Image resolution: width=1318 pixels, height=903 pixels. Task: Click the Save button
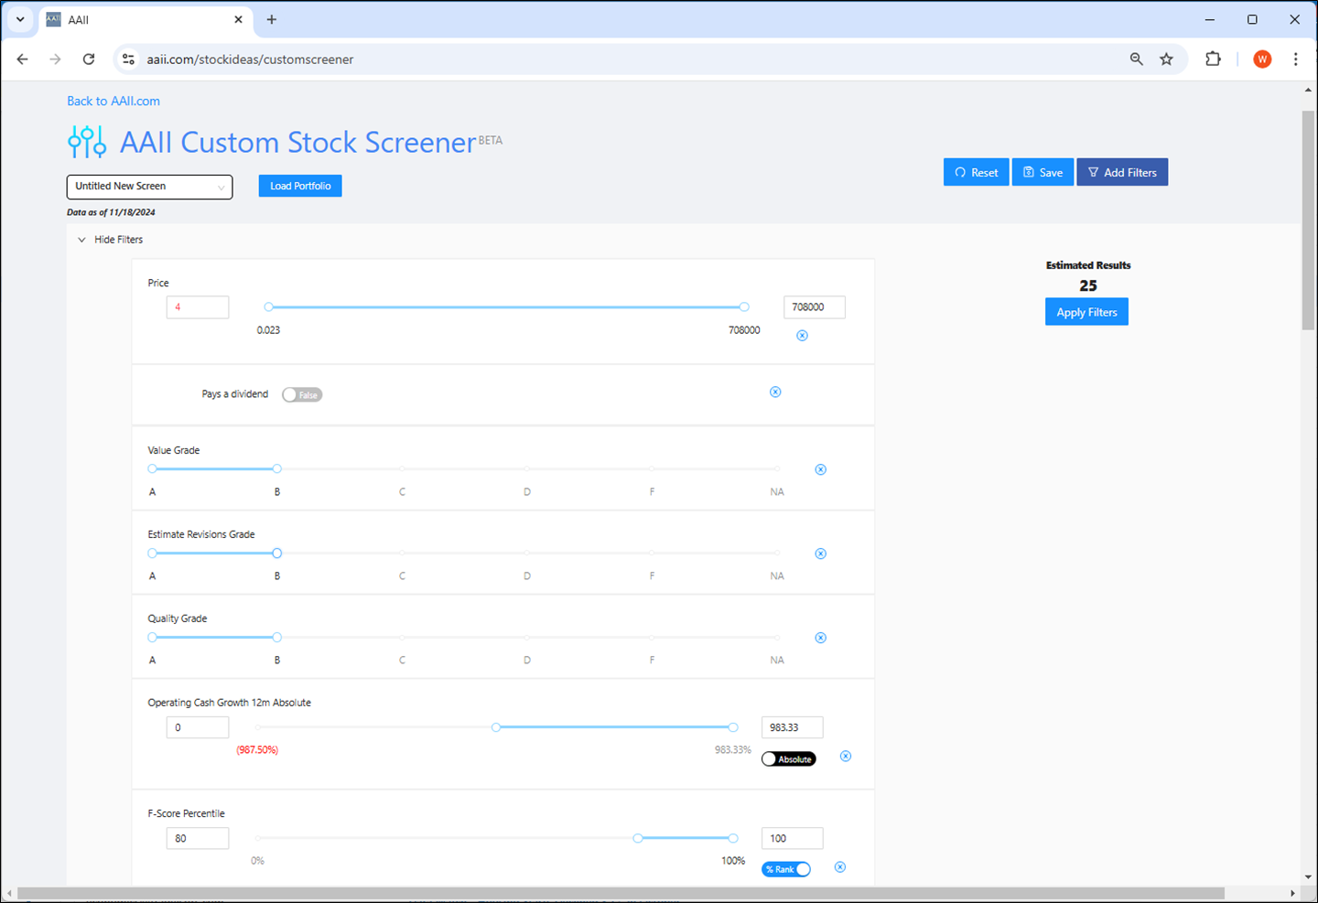pyautogui.click(x=1043, y=172)
